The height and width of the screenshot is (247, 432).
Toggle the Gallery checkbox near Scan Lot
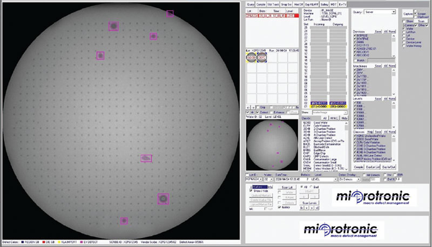pyautogui.click(x=280, y=207)
